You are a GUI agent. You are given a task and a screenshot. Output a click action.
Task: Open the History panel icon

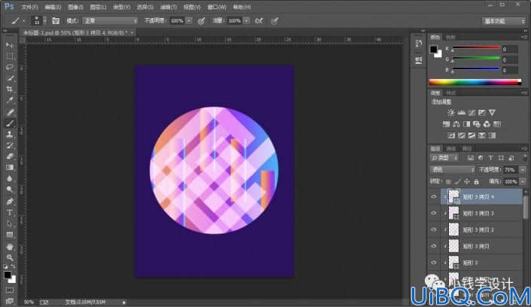pos(419,44)
